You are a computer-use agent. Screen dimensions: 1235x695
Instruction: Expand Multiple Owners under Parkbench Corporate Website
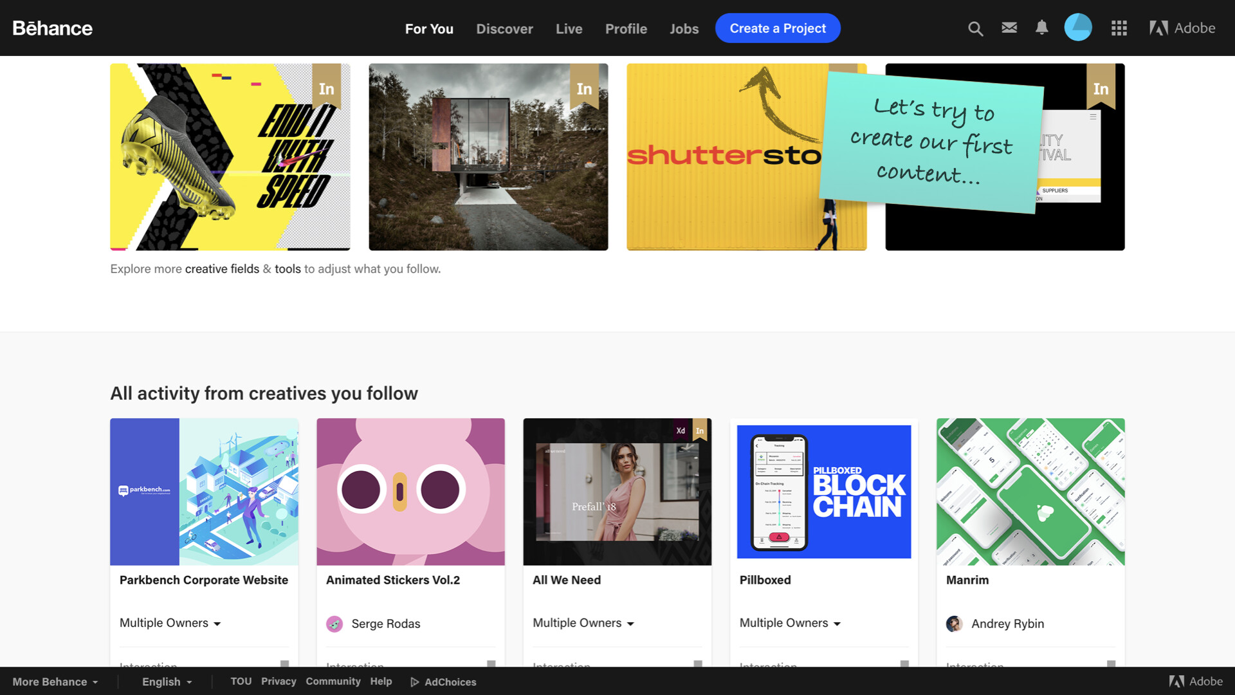tap(170, 623)
